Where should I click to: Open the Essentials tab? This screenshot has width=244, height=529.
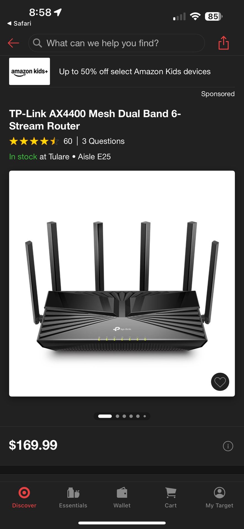[x=73, y=497]
